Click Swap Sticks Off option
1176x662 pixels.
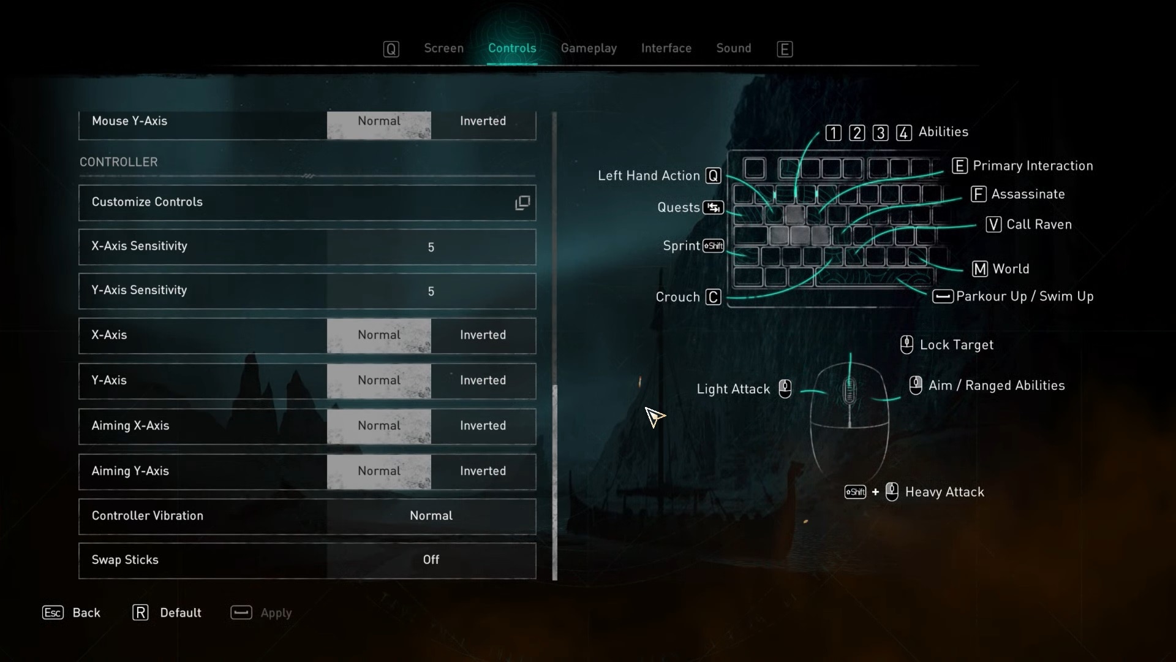coord(431,560)
